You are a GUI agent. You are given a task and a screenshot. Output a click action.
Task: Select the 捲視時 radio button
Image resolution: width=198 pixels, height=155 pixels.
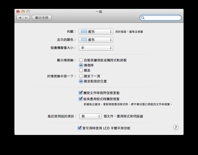[81, 65]
